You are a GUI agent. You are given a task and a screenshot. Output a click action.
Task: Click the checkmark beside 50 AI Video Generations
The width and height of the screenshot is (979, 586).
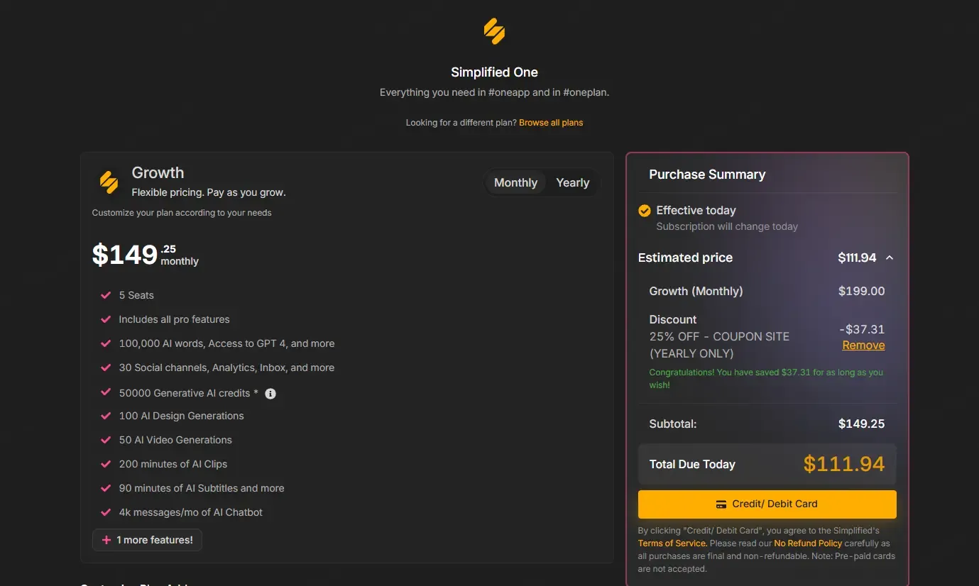[106, 440]
